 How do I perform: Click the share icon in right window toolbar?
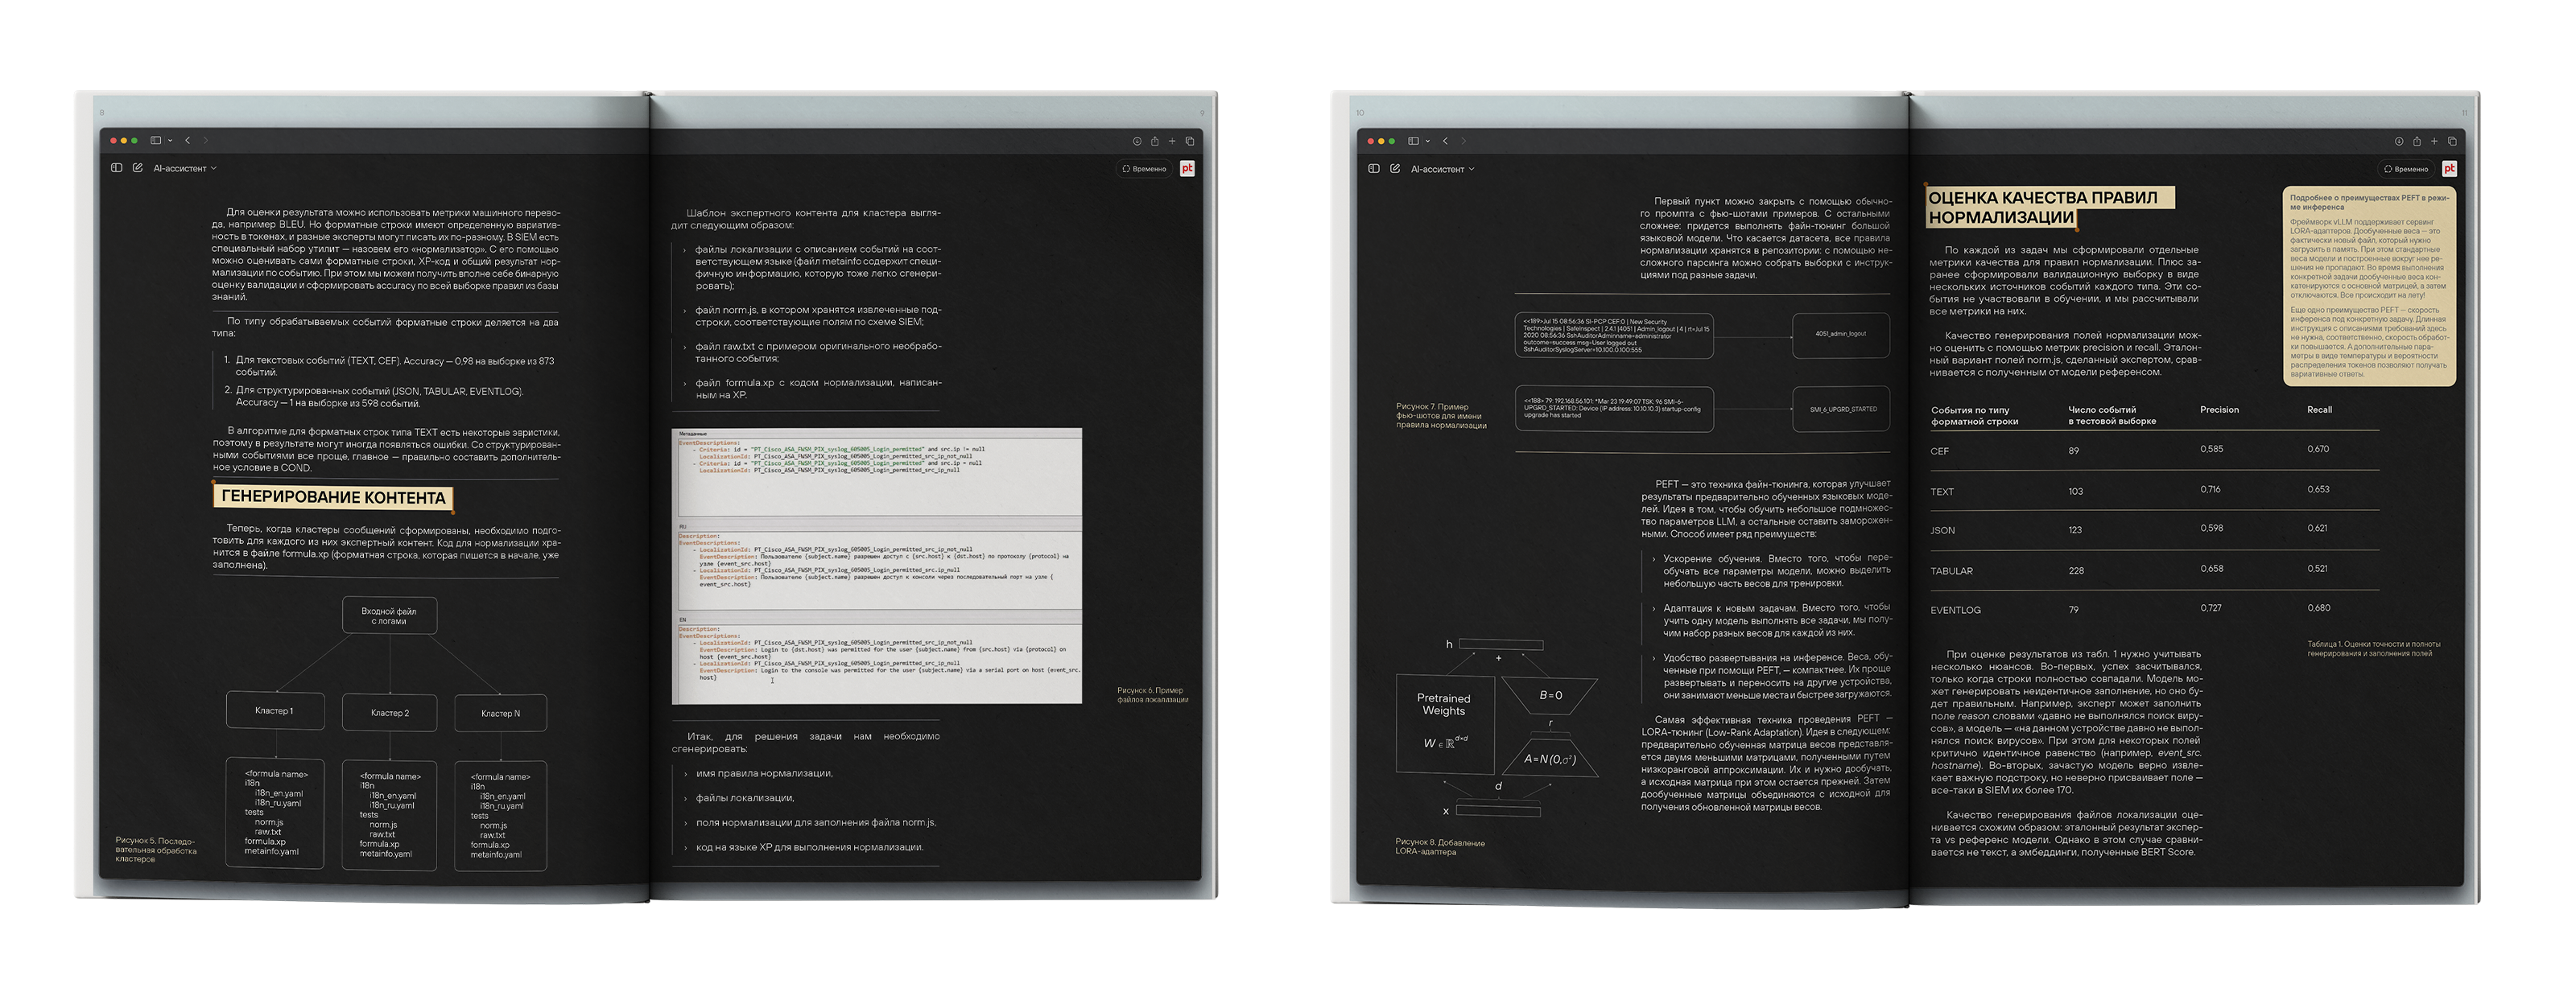click(2417, 142)
